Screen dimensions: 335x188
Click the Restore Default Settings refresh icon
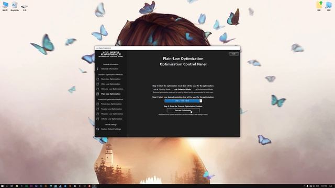pos(98,129)
